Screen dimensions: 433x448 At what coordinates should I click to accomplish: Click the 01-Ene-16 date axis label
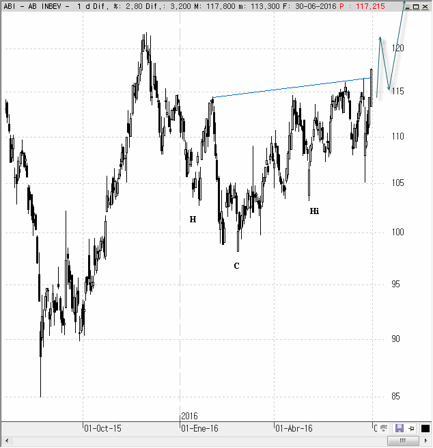(x=199, y=428)
